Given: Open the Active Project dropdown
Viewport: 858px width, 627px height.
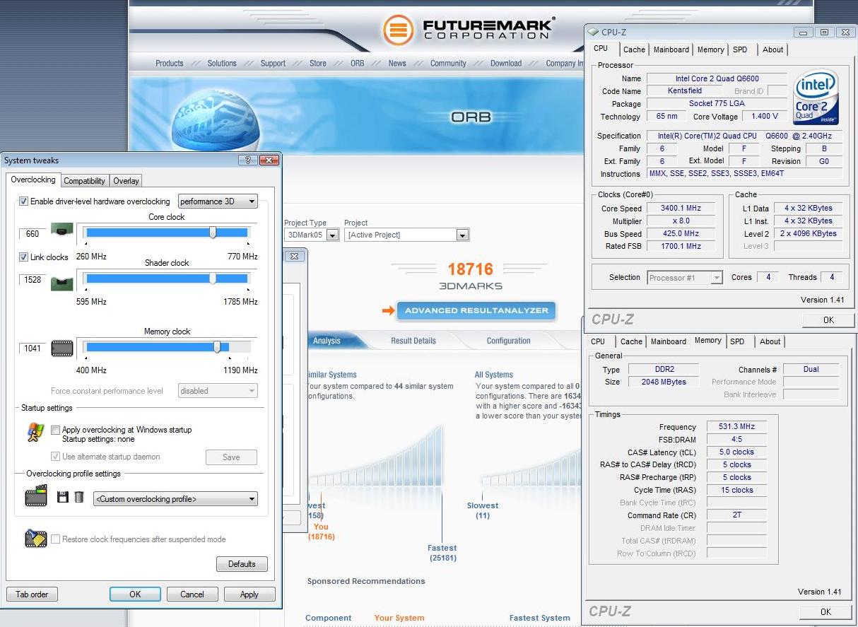Looking at the screenshot, I should (406, 235).
